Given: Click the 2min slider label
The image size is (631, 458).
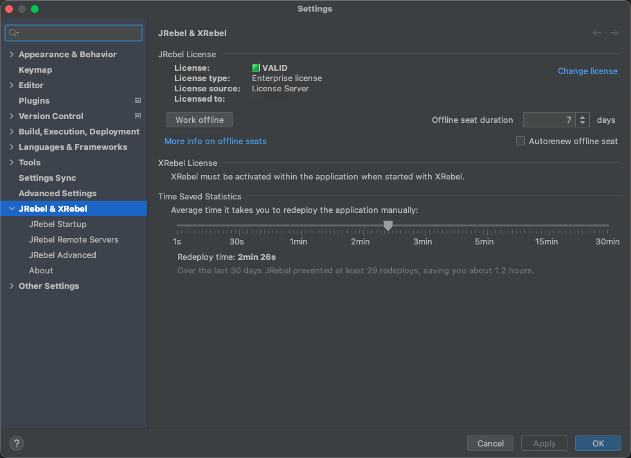Looking at the screenshot, I should point(360,242).
